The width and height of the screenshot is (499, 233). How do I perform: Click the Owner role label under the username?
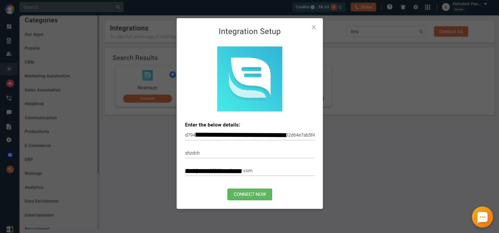459,9
